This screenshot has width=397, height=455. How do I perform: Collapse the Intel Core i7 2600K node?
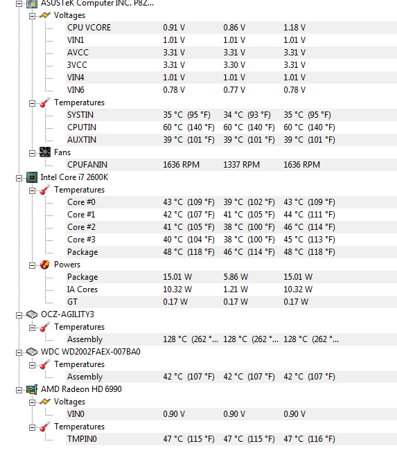pyautogui.click(x=19, y=178)
